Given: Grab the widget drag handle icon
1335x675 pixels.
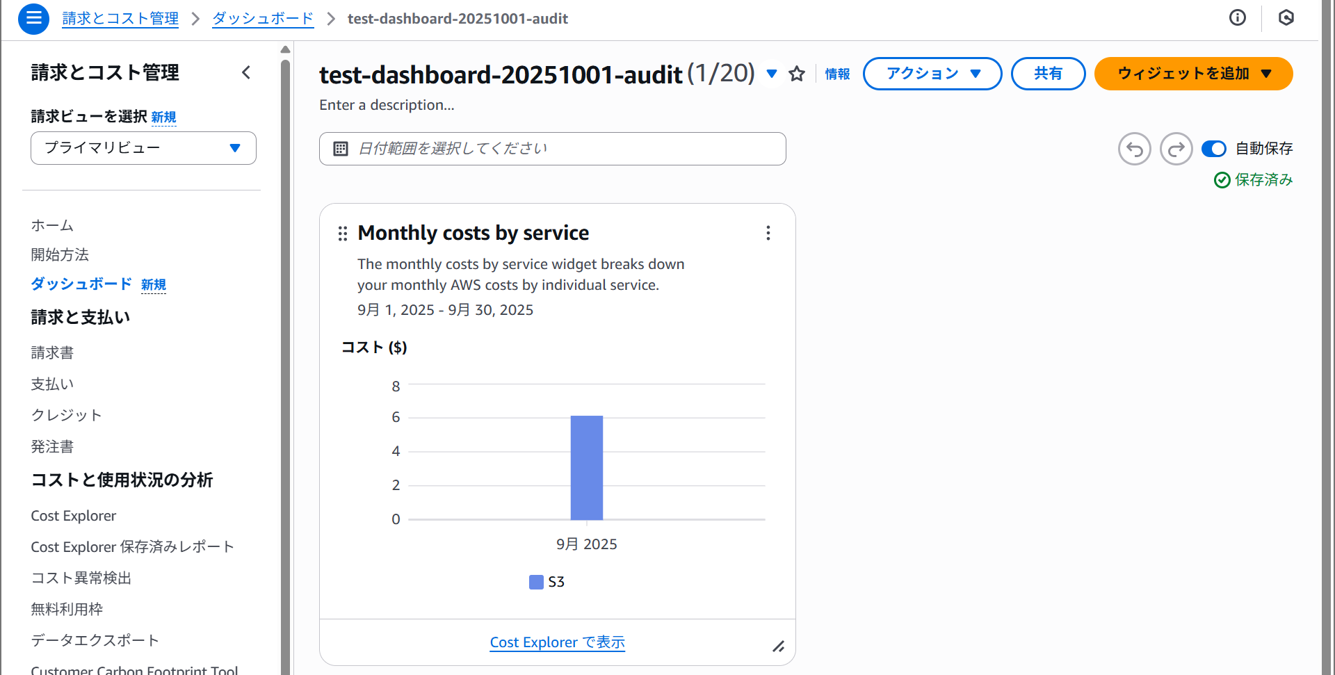Looking at the screenshot, I should click(x=342, y=234).
